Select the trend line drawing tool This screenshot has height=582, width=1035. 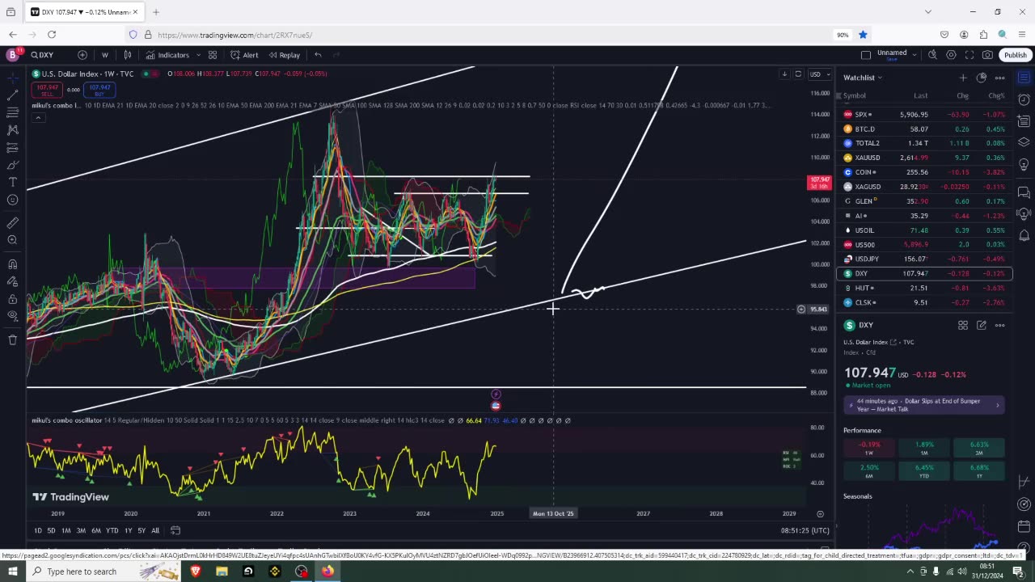point(12,95)
